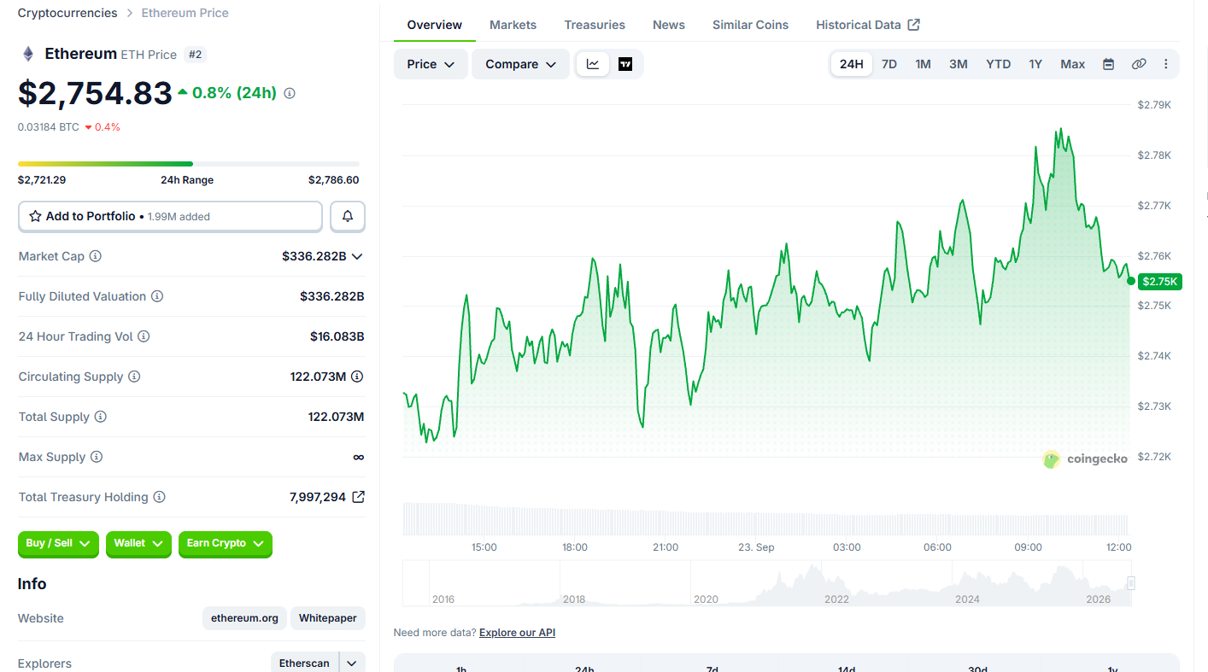The height and width of the screenshot is (672, 1208).
Task: Select the 24H time range
Action: click(x=852, y=64)
